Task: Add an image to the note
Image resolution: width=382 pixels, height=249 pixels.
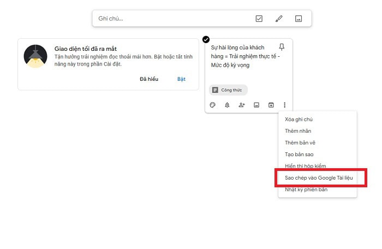Action: (x=256, y=105)
